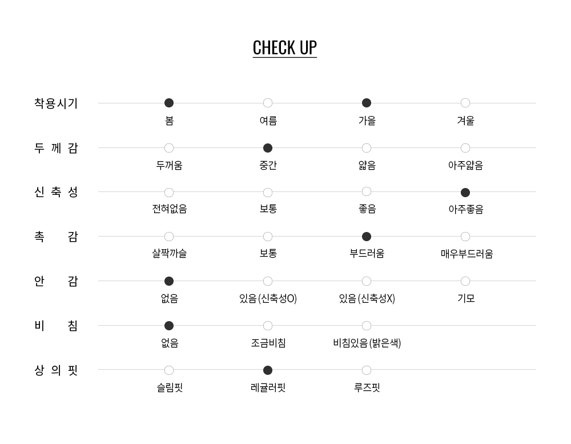Choose 얇음 thickness radio circle
Screen dimensions: 571x444
367,148
